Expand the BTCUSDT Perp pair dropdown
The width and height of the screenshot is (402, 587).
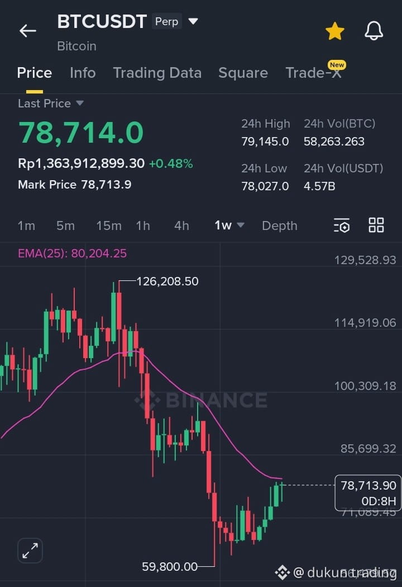tap(193, 21)
